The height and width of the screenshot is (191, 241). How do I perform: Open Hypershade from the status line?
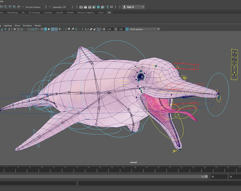pyautogui.click(x=98, y=7)
